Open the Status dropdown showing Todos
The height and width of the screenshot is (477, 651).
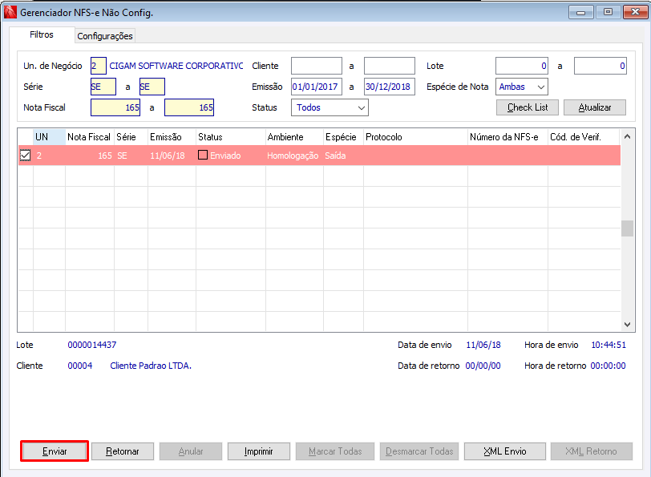click(330, 107)
